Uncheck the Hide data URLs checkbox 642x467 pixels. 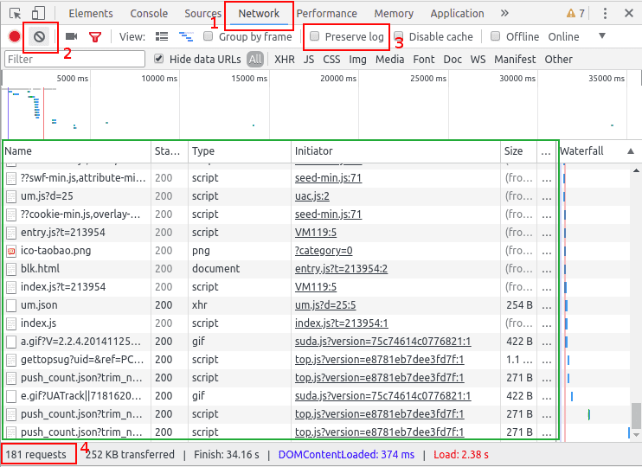(158, 59)
